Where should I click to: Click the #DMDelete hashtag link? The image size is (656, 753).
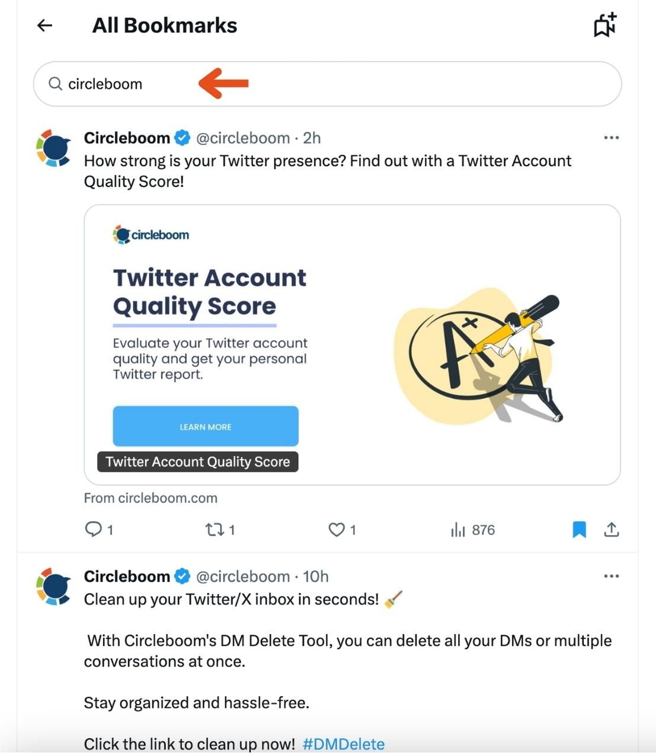tap(344, 744)
